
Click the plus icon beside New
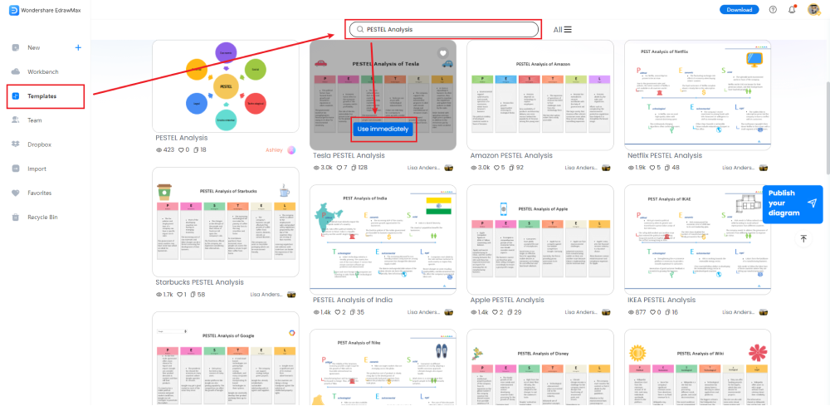click(78, 47)
